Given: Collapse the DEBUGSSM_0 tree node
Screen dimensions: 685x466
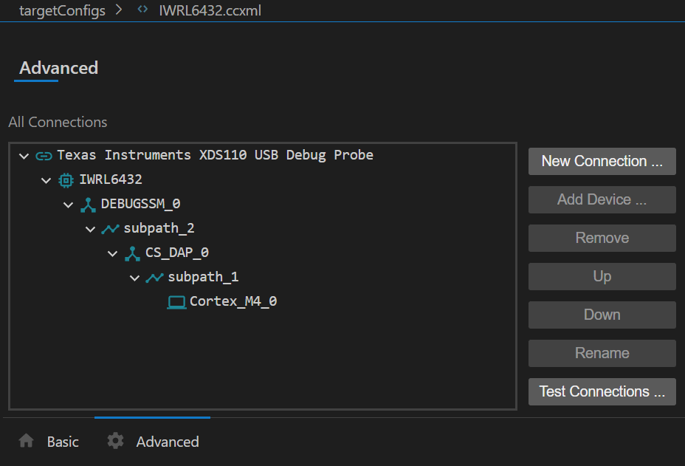Looking at the screenshot, I should 68,205.
